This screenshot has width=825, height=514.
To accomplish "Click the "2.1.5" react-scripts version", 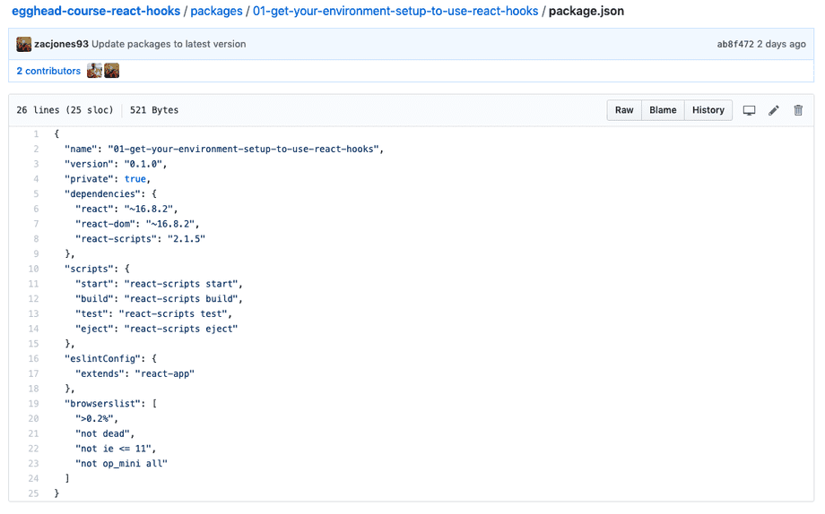I will point(187,239).
